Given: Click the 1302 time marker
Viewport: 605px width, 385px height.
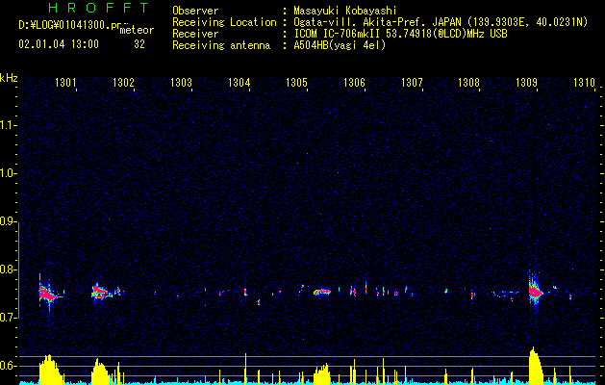Looking at the screenshot, I should (123, 82).
